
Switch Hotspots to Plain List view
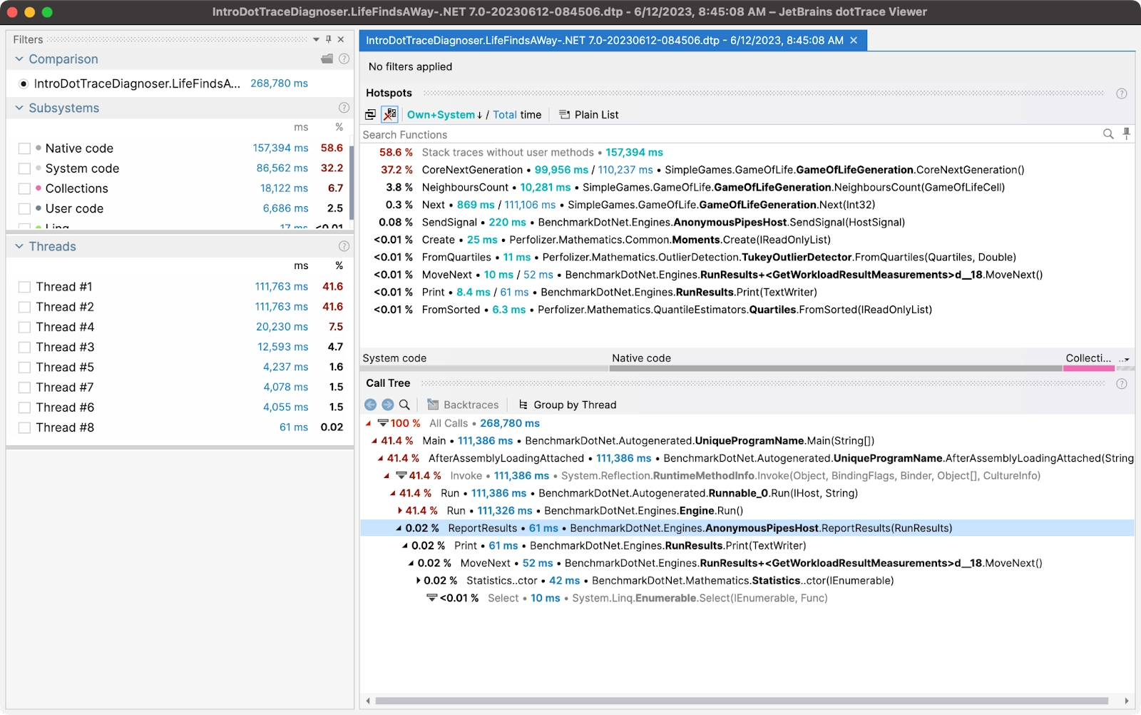[588, 115]
